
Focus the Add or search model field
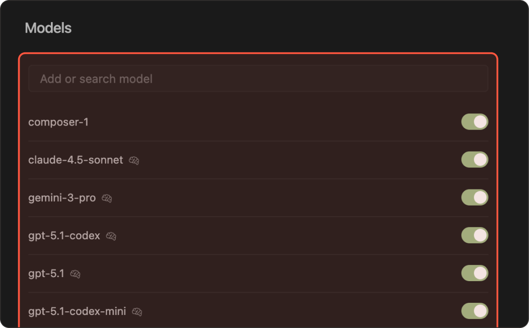point(258,79)
